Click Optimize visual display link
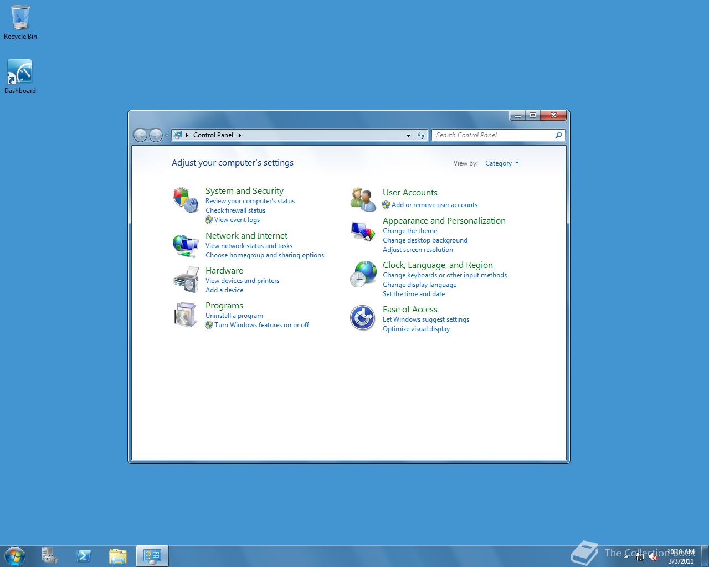This screenshot has width=709, height=567. 416,329
